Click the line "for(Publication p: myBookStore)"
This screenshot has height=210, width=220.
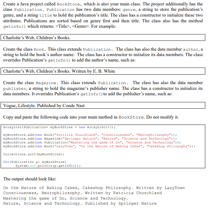35,162
